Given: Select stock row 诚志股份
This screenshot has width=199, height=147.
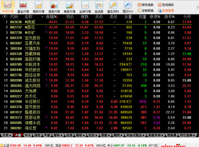Looking at the screenshot, I should [x=97, y=80].
